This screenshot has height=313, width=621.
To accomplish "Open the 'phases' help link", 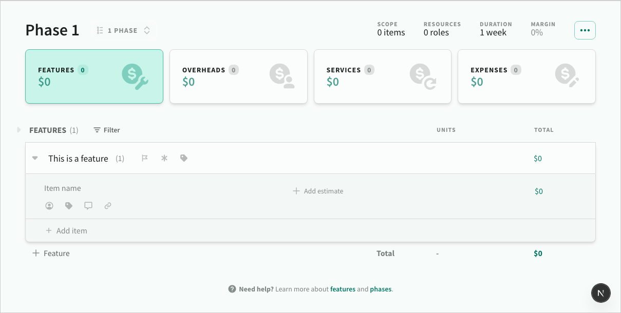I will 381,289.
